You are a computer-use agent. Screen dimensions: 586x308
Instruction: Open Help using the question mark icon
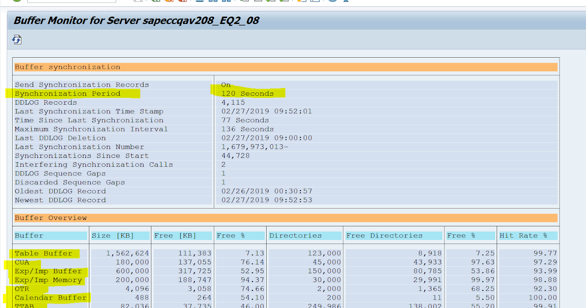coord(334,2)
